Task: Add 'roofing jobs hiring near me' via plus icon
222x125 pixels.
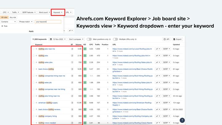Action: (x=36, y=96)
